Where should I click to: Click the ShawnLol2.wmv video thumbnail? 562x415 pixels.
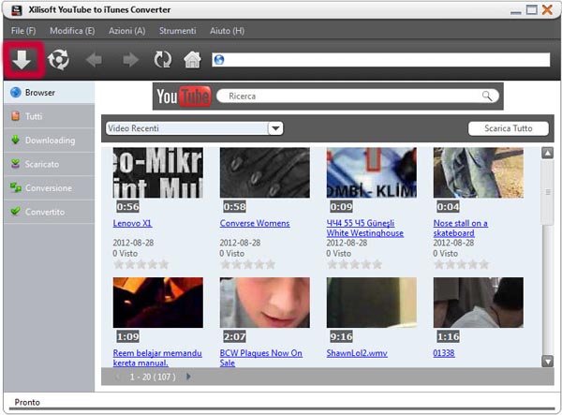point(371,303)
